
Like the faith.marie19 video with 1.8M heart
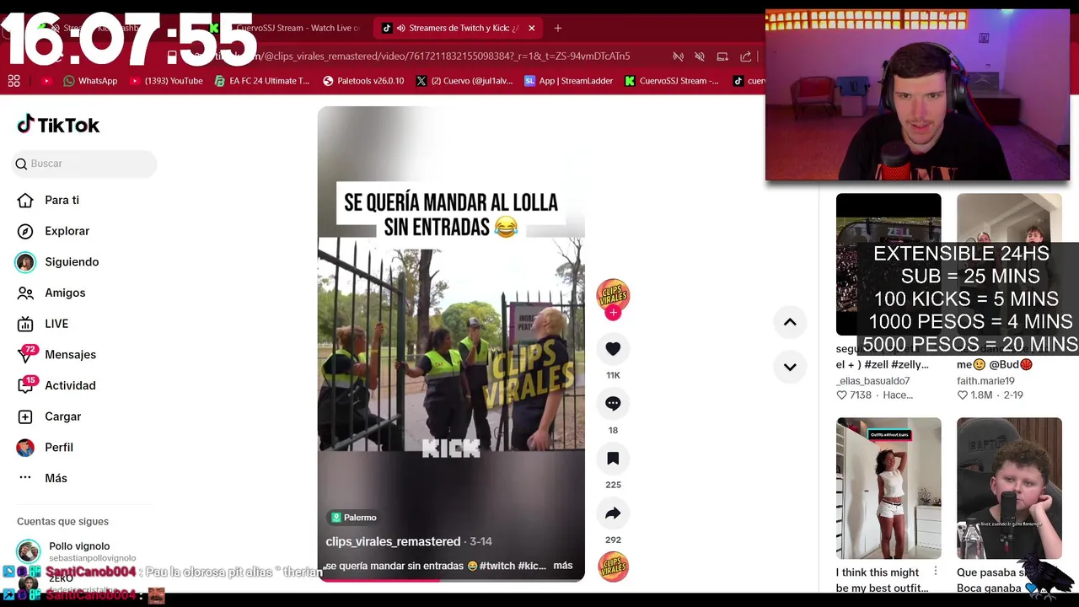coord(962,395)
